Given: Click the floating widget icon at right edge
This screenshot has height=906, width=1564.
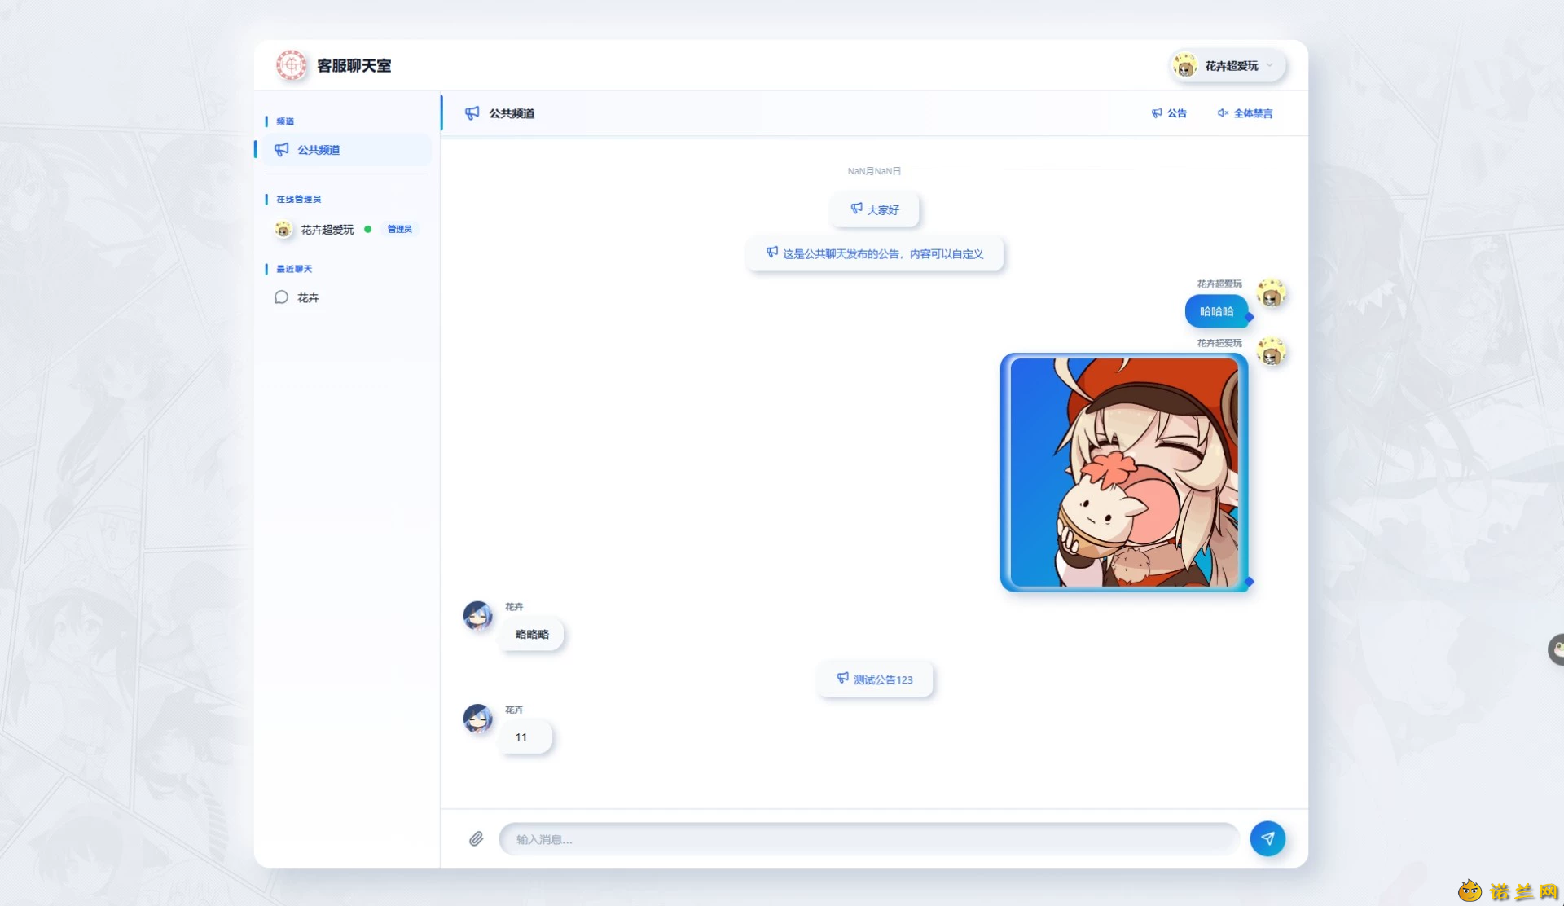Looking at the screenshot, I should coord(1556,649).
